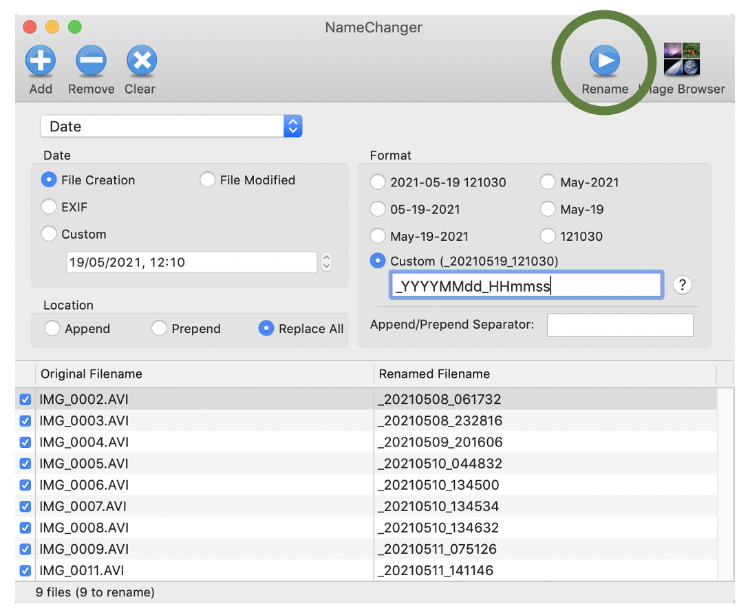Click renamed filename _20210511_141146
This screenshot has width=750, height=615.
tap(436, 570)
